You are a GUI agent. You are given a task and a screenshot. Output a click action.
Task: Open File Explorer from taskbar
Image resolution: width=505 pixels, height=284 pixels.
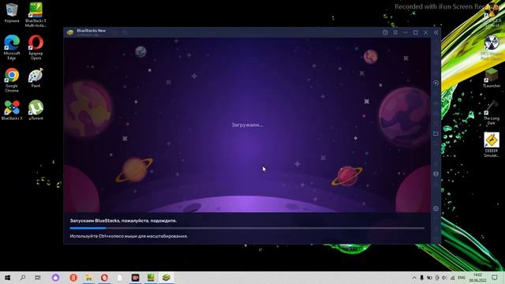(x=89, y=278)
